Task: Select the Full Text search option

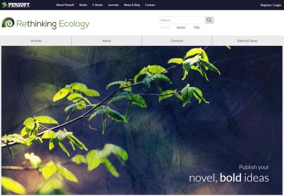Action: pos(165,27)
